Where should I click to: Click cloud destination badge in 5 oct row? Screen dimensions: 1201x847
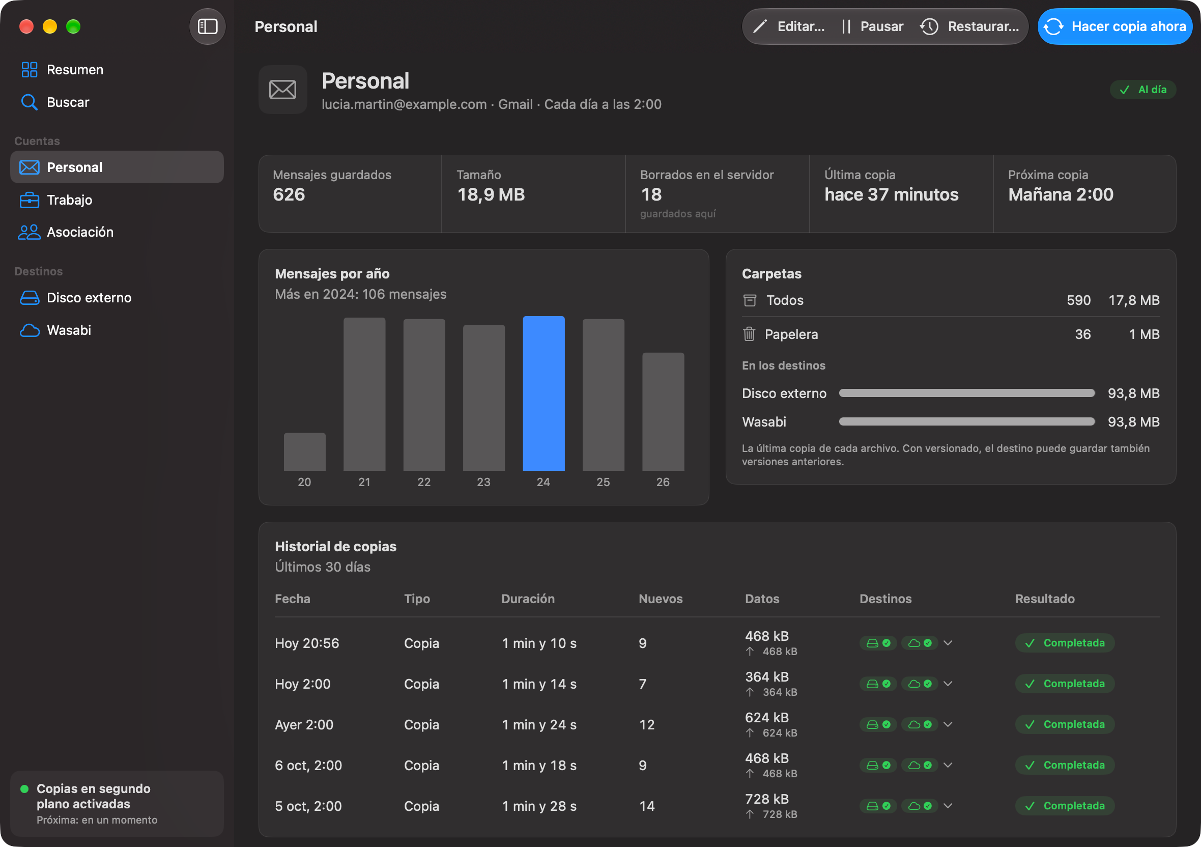tap(920, 806)
